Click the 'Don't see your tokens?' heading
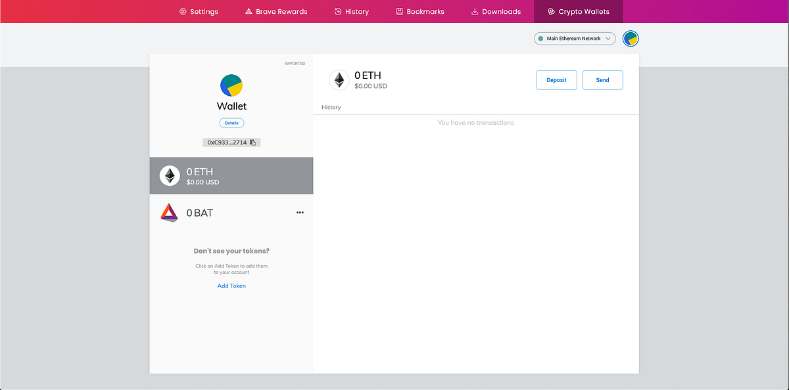 pos(231,251)
